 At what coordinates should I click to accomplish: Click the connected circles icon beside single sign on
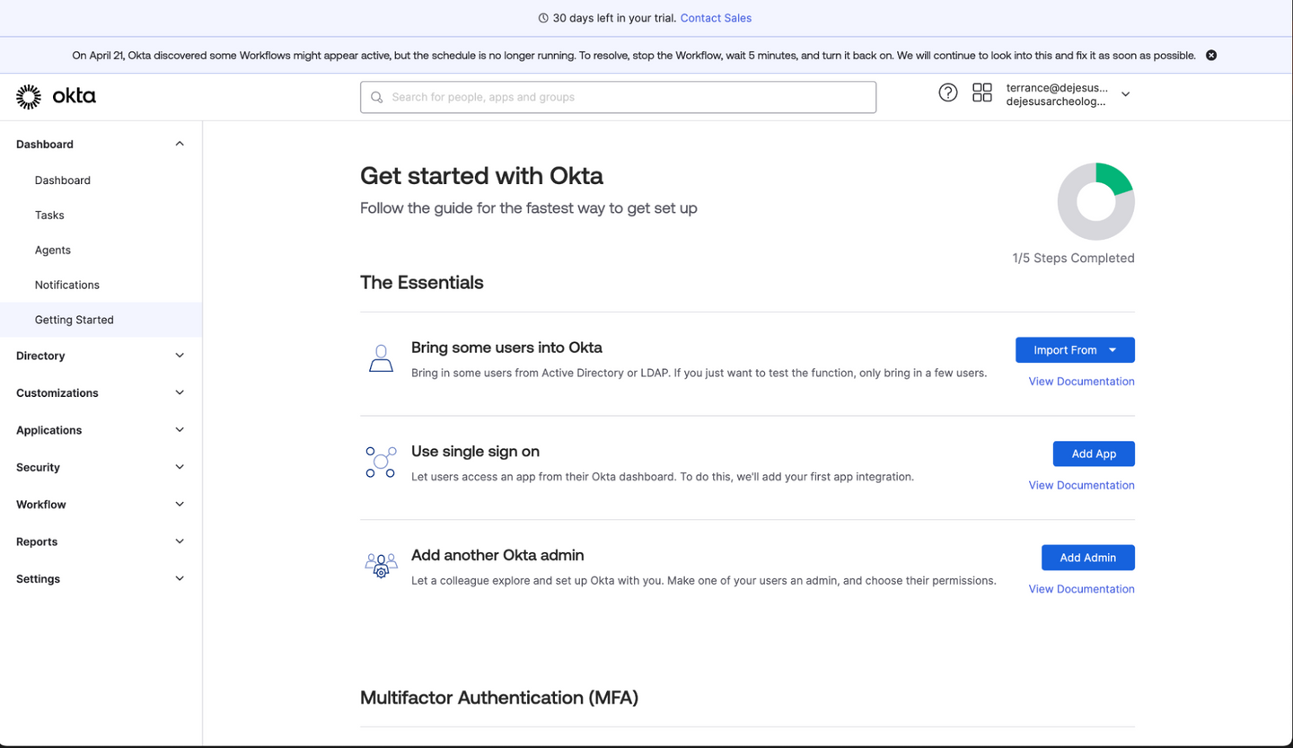[x=381, y=462]
